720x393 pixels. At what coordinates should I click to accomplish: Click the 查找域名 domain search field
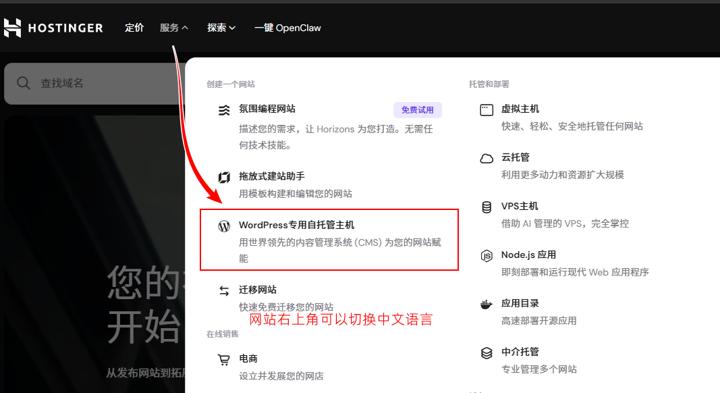pos(94,83)
